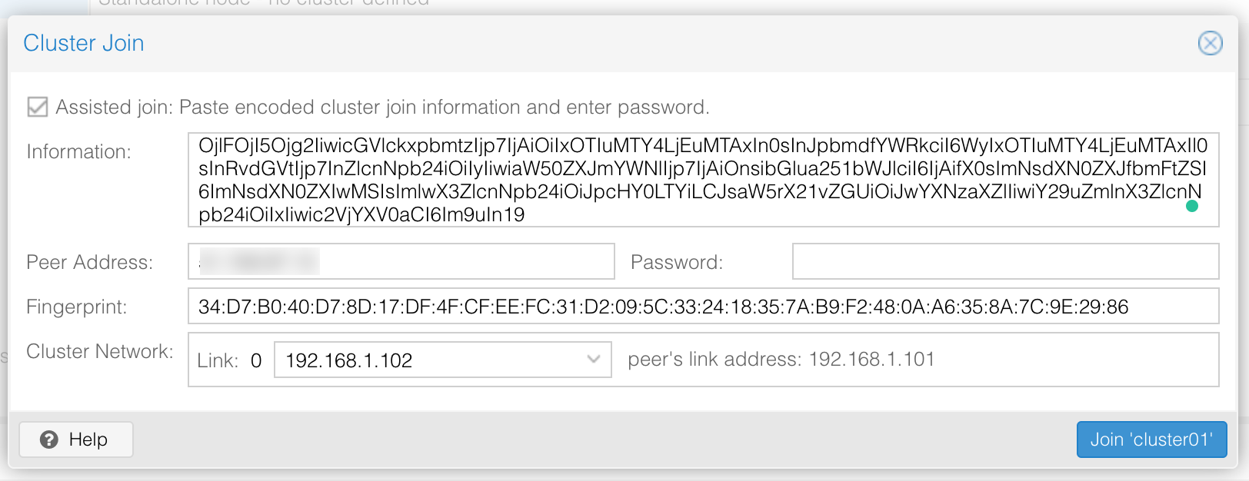
Task: Click the Cluster Join dialog title
Action: (x=84, y=43)
